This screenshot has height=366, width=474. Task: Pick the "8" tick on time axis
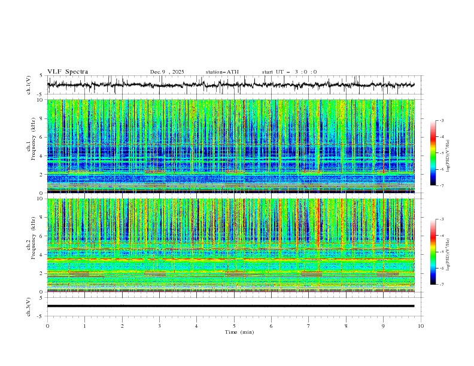pyautogui.click(x=346, y=326)
